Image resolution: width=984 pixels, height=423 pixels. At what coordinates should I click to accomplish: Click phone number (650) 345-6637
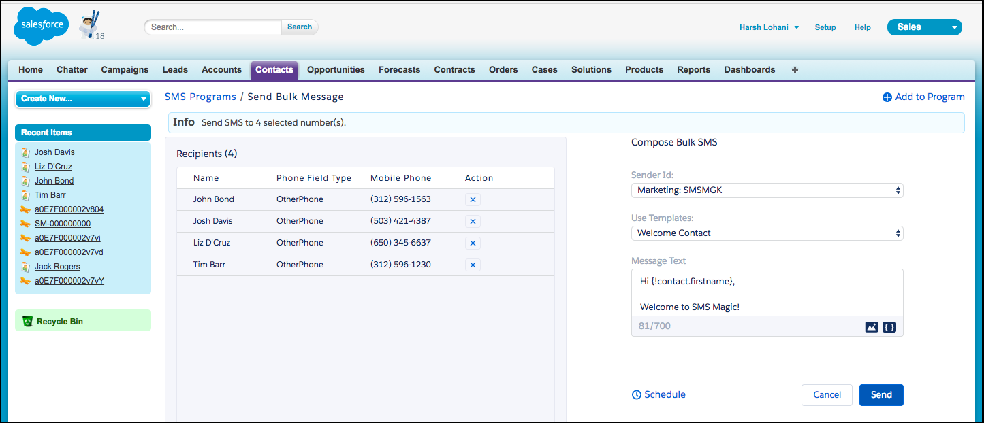click(400, 243)
